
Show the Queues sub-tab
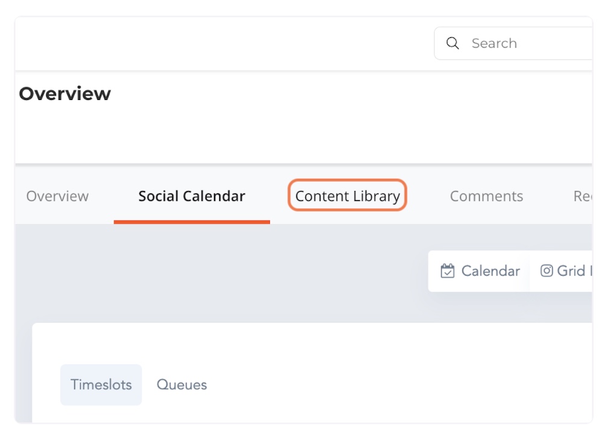pyautogui.click(x=182, y=385)
